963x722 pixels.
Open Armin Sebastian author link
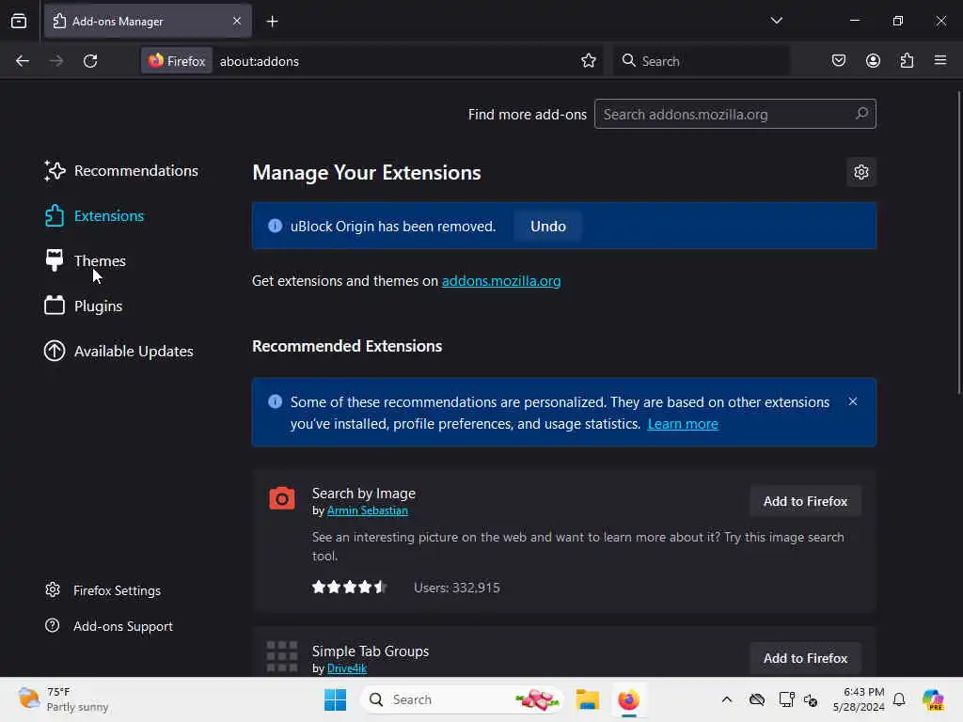coord(368,510)
